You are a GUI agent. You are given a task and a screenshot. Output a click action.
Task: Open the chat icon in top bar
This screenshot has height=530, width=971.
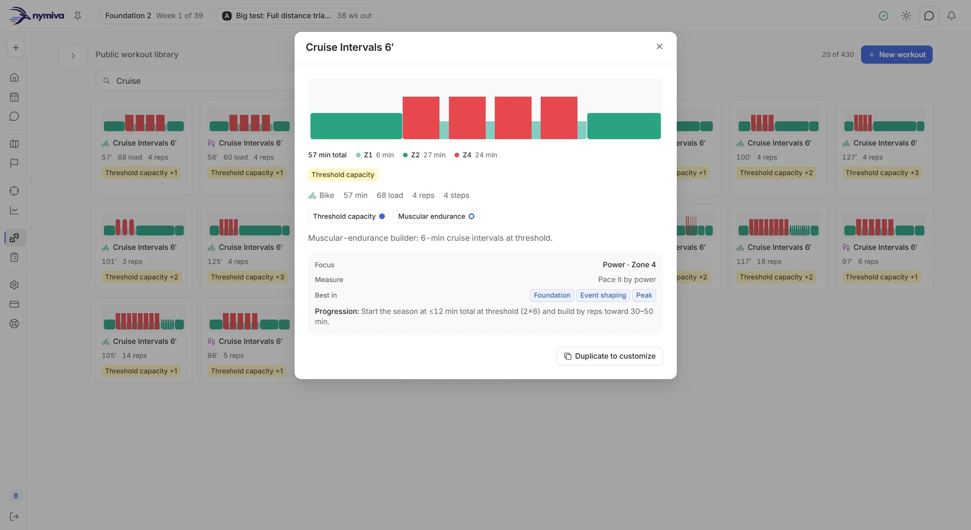pos(929,16)
